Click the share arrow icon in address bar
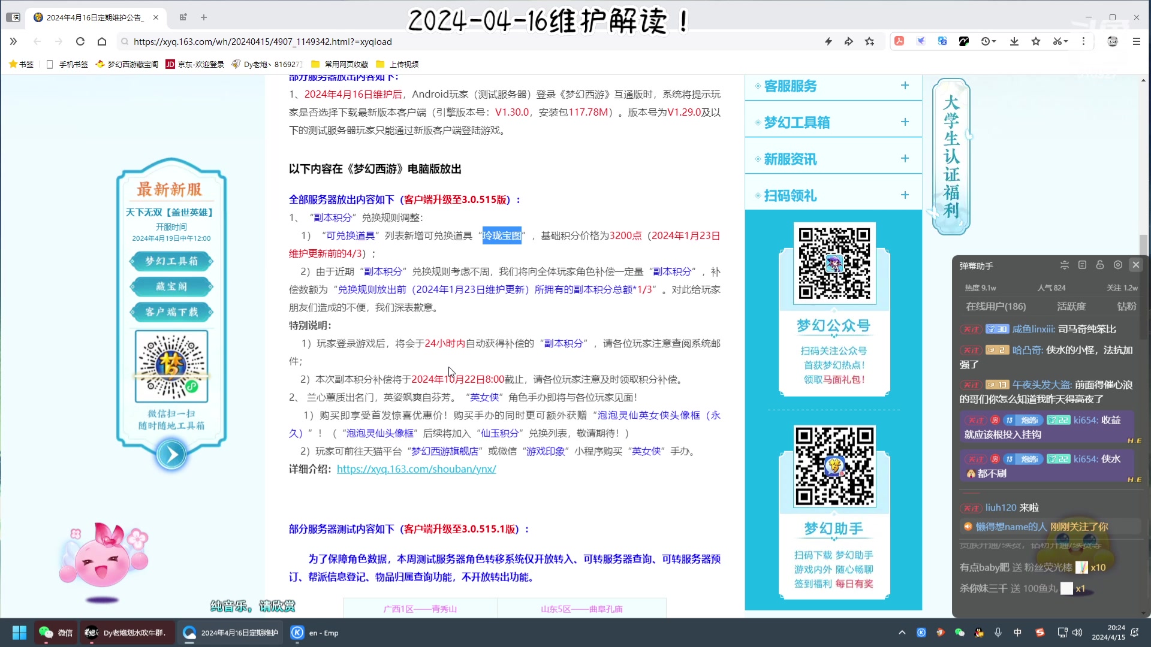The width and height of the screenshot is (1151, 647). (849, 41)
